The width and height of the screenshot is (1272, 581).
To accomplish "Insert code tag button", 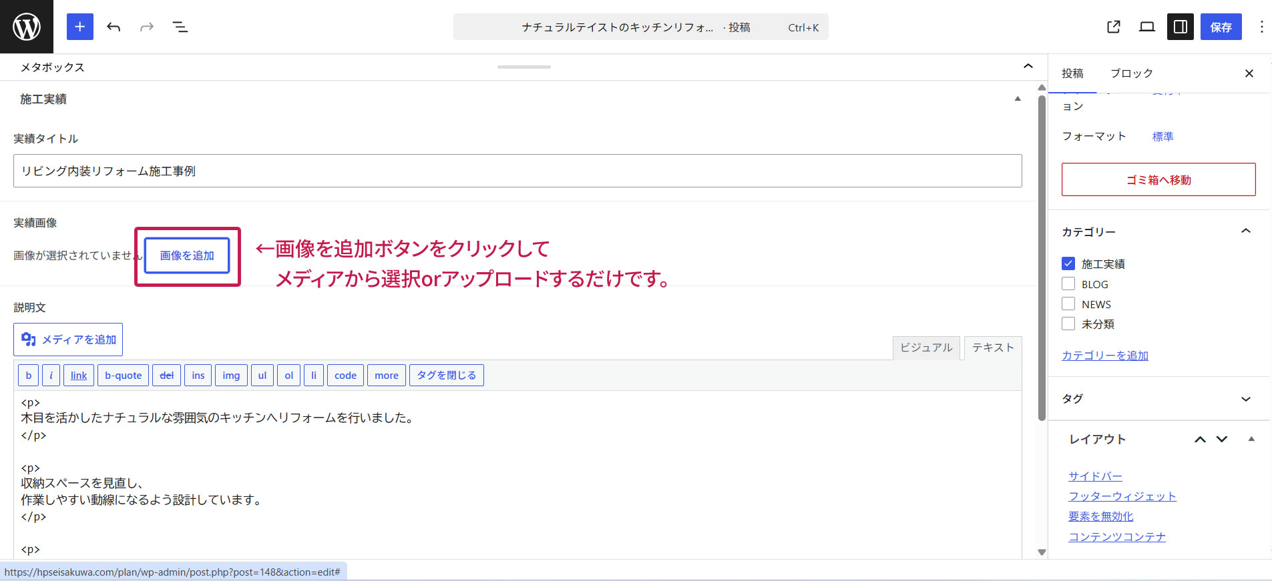I will (346, 376).
